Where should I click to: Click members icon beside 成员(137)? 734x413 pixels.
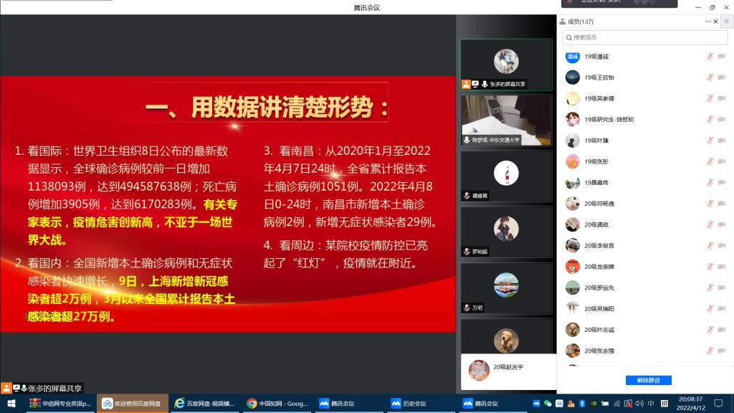point(562,22)
